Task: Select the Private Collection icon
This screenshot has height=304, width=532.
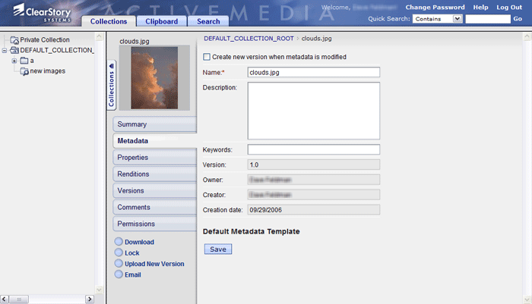Action: point(14,40)
